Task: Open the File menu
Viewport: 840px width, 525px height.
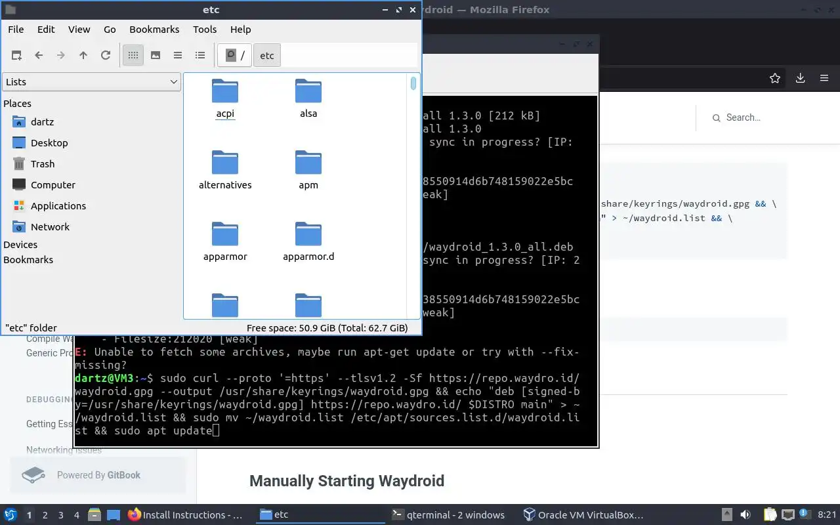Action: click(16, 30)
